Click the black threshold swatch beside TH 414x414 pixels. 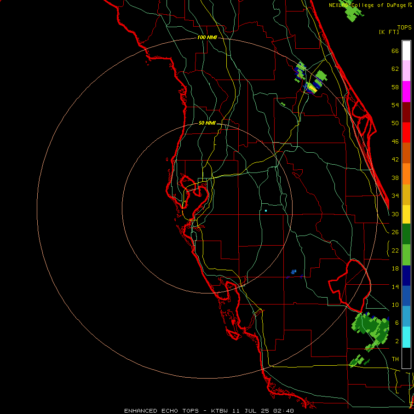(x=406, y=358)
